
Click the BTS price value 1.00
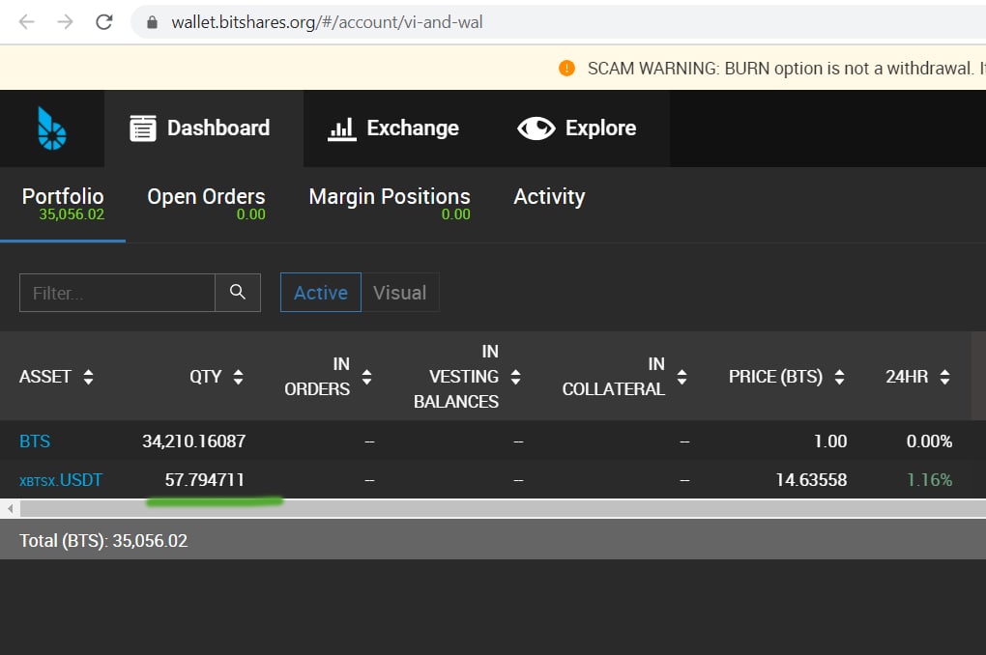pyautogui.click(x=830, y=441)
